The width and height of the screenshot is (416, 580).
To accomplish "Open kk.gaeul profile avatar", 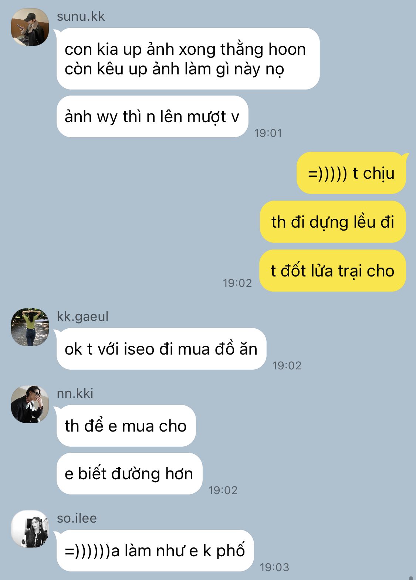I will pyautogui.click(x=30, y=327).
